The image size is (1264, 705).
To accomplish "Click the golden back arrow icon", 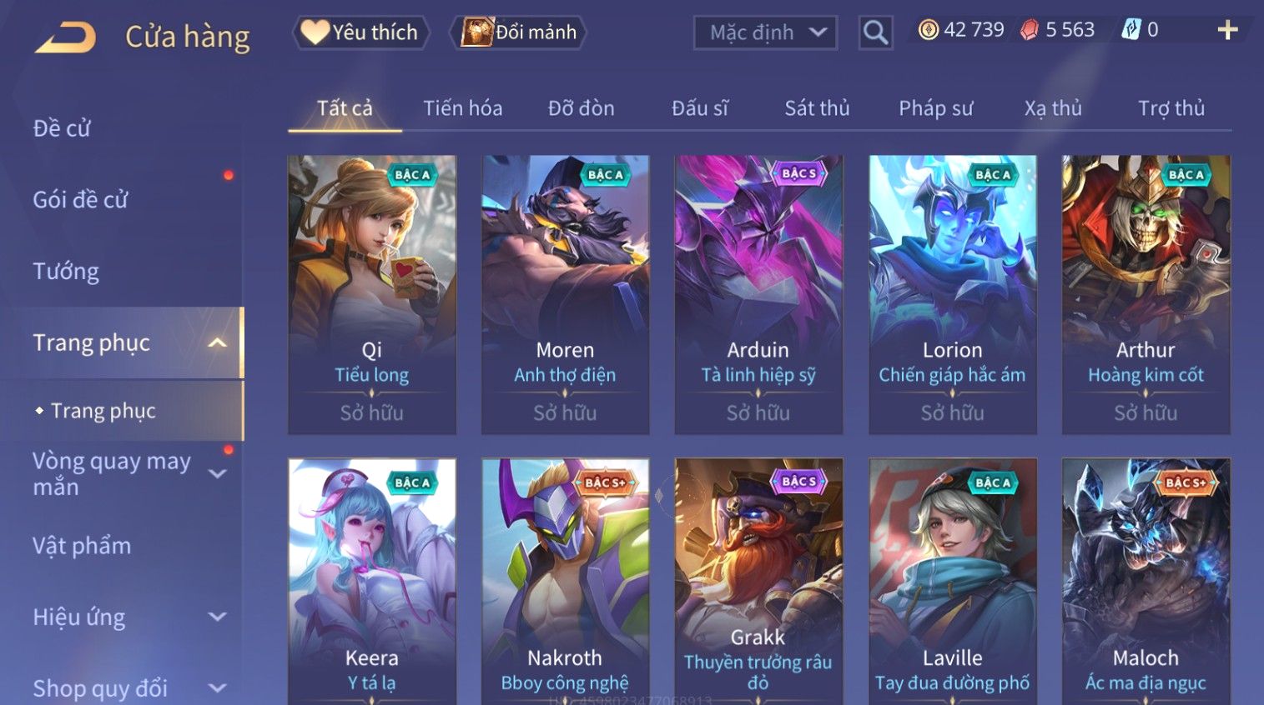I will (65, 37).
